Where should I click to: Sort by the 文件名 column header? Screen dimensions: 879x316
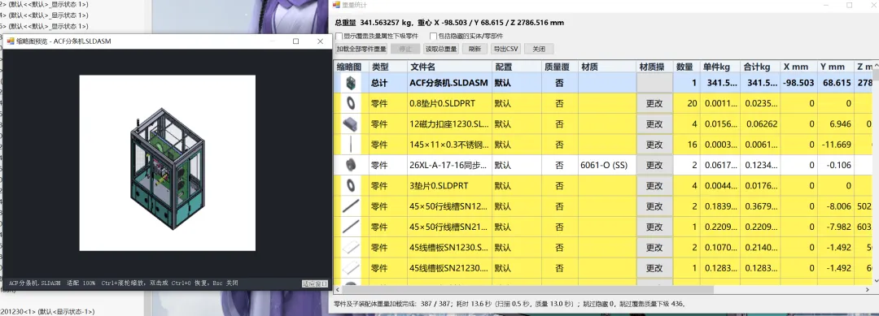click(x=449, y=67)
